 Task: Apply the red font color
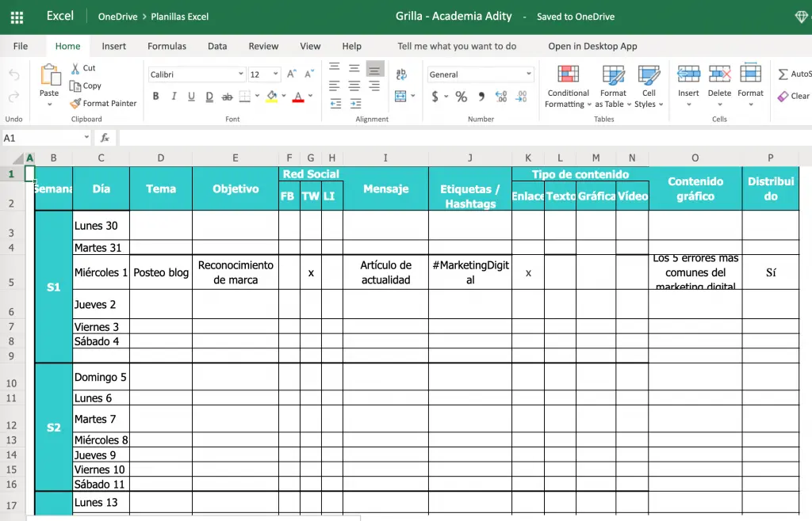point(298,96)
